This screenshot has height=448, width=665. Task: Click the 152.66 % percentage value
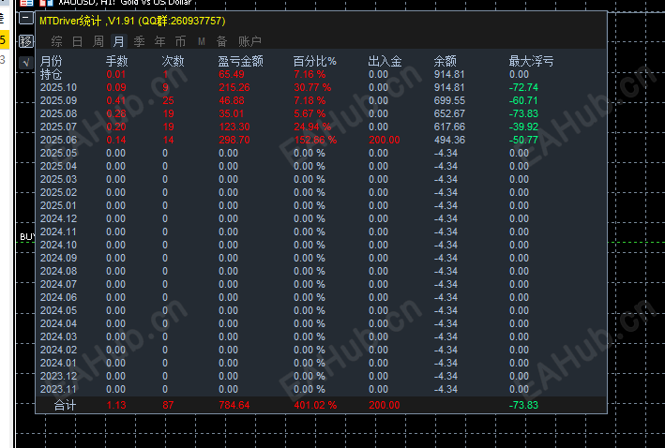pyautogui.click(x=315, y=141)
